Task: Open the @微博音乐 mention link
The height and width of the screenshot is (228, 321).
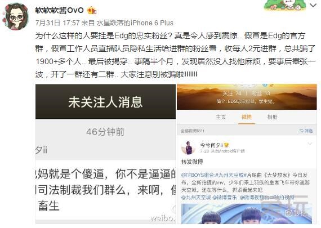Action: click(225, 197)
